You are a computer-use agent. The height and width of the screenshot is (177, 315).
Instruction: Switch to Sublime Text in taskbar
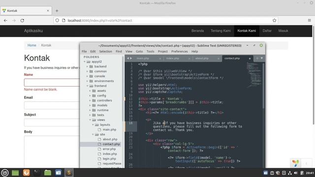69,173
